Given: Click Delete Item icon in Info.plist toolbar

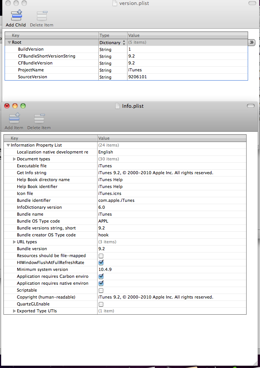Looking at the screenshot, I should click(39, 119).
